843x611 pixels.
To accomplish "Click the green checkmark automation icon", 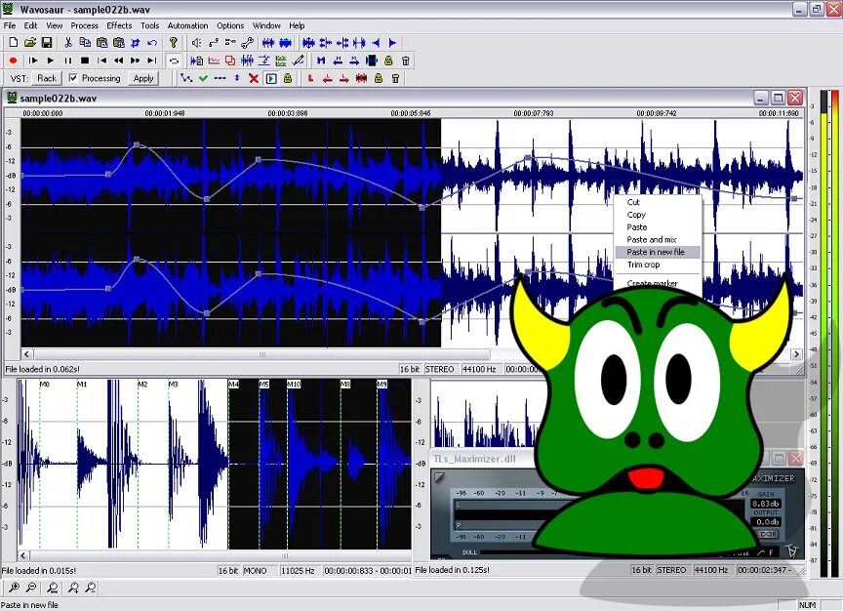I will [x=203, y=78].
